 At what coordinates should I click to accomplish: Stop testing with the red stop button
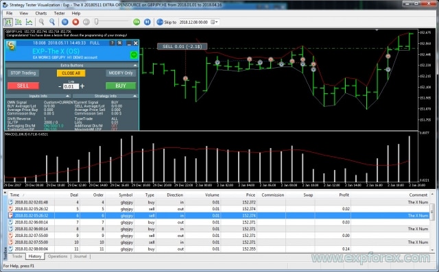(x=75, y=22)
